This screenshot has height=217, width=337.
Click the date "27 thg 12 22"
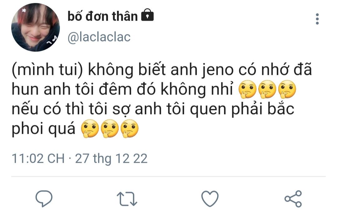tap(111, 159)
